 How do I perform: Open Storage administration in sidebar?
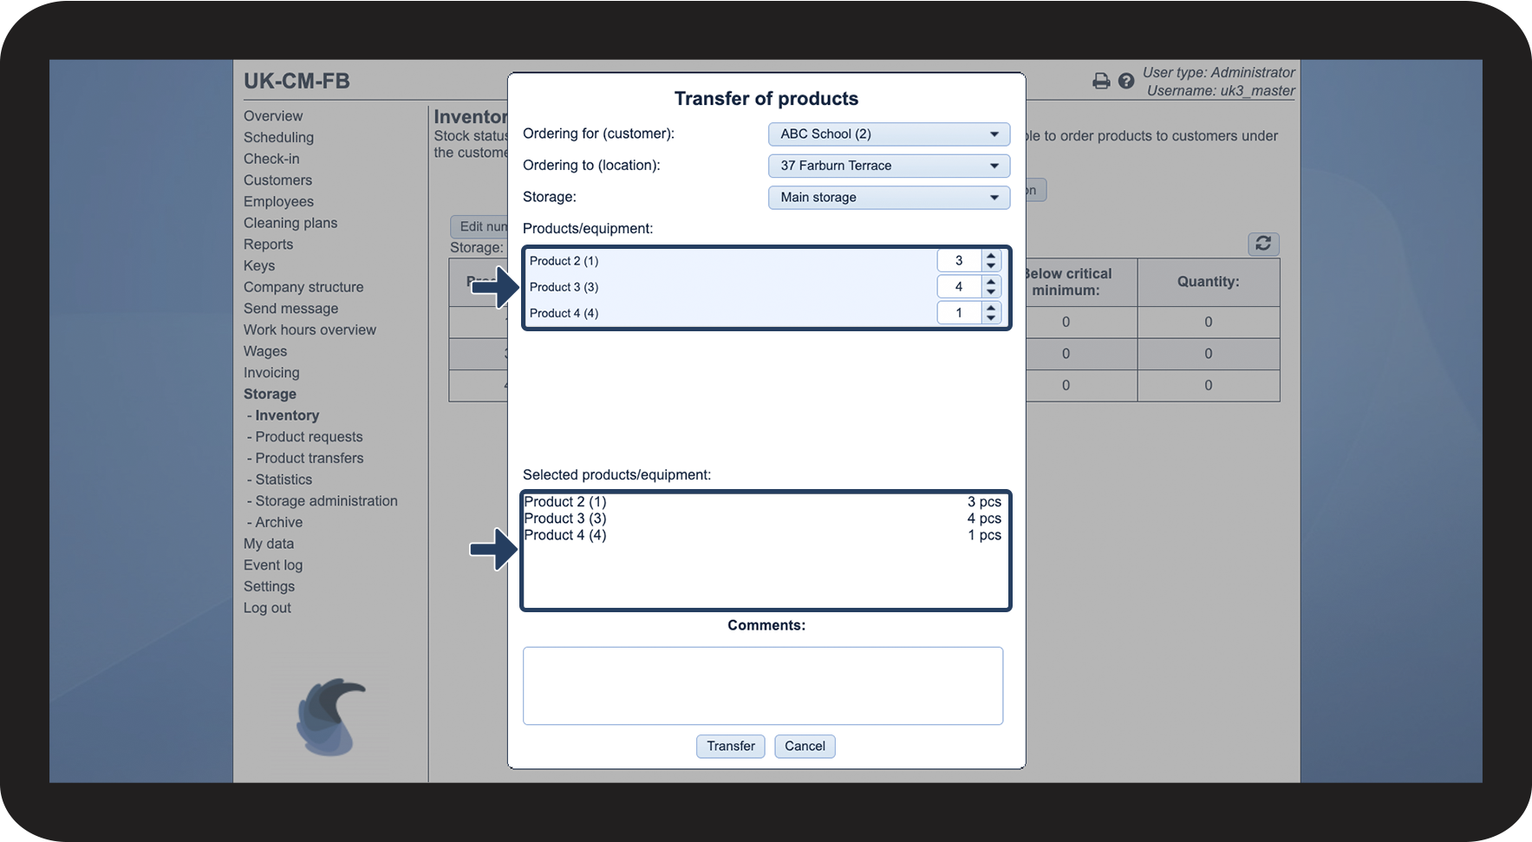pos(326,501)
